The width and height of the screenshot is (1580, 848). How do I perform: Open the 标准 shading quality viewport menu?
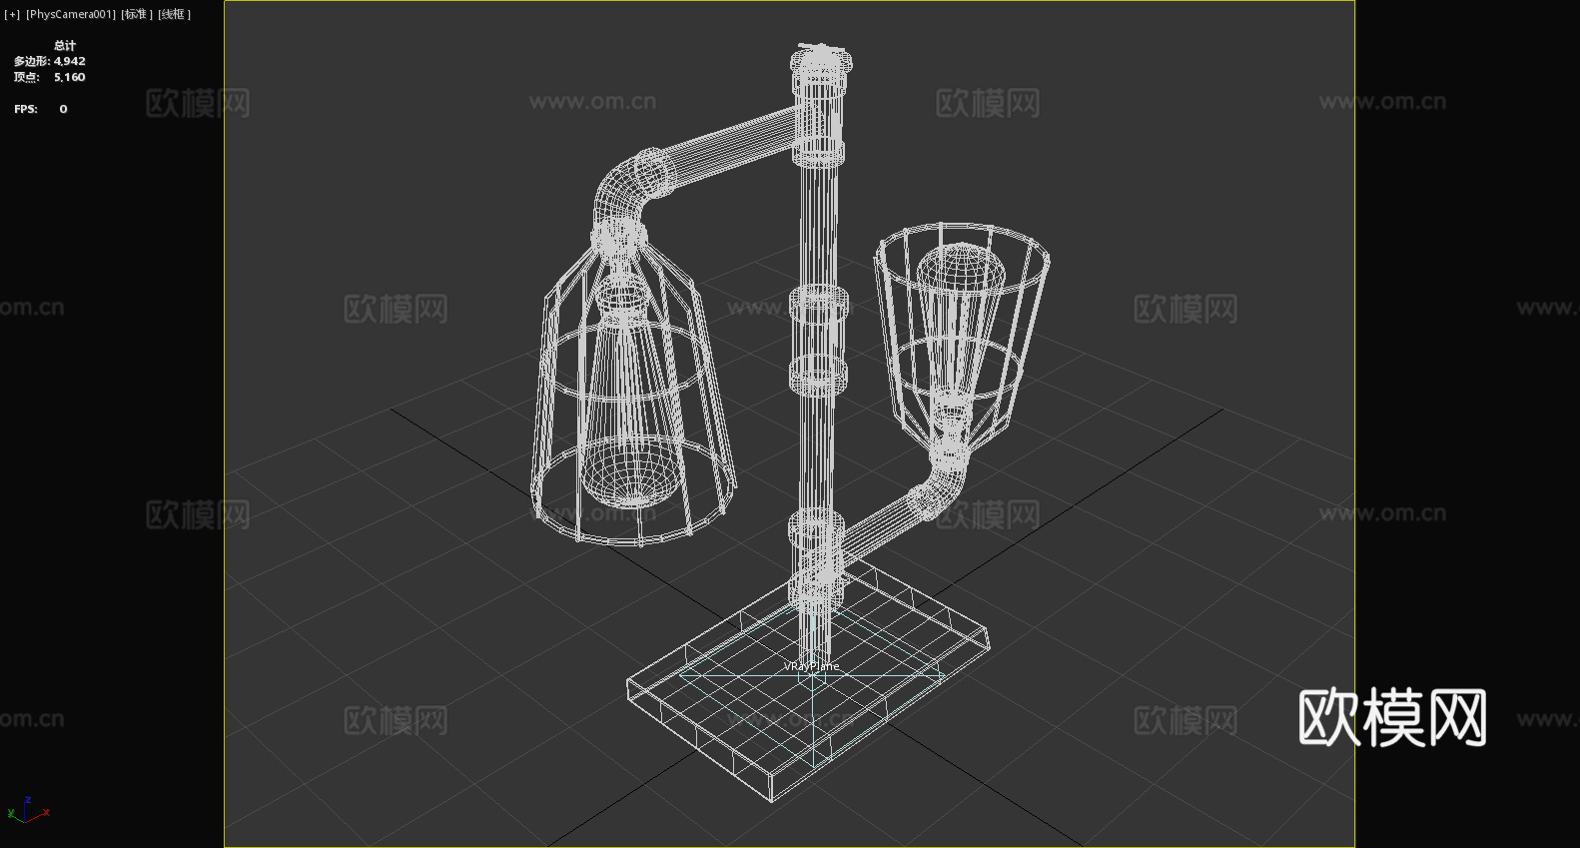click(x=137, y=14)
